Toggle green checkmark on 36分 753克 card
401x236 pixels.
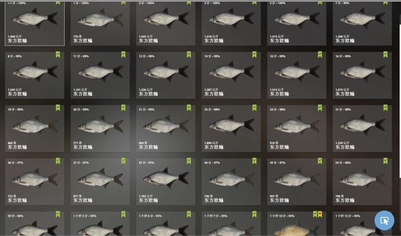pyautogui.click(x=58, y=161)
